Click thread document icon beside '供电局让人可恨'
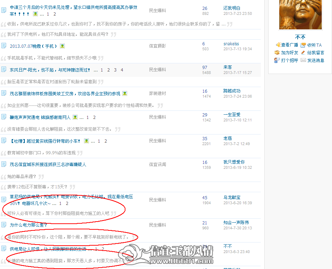 coord(4,248)
